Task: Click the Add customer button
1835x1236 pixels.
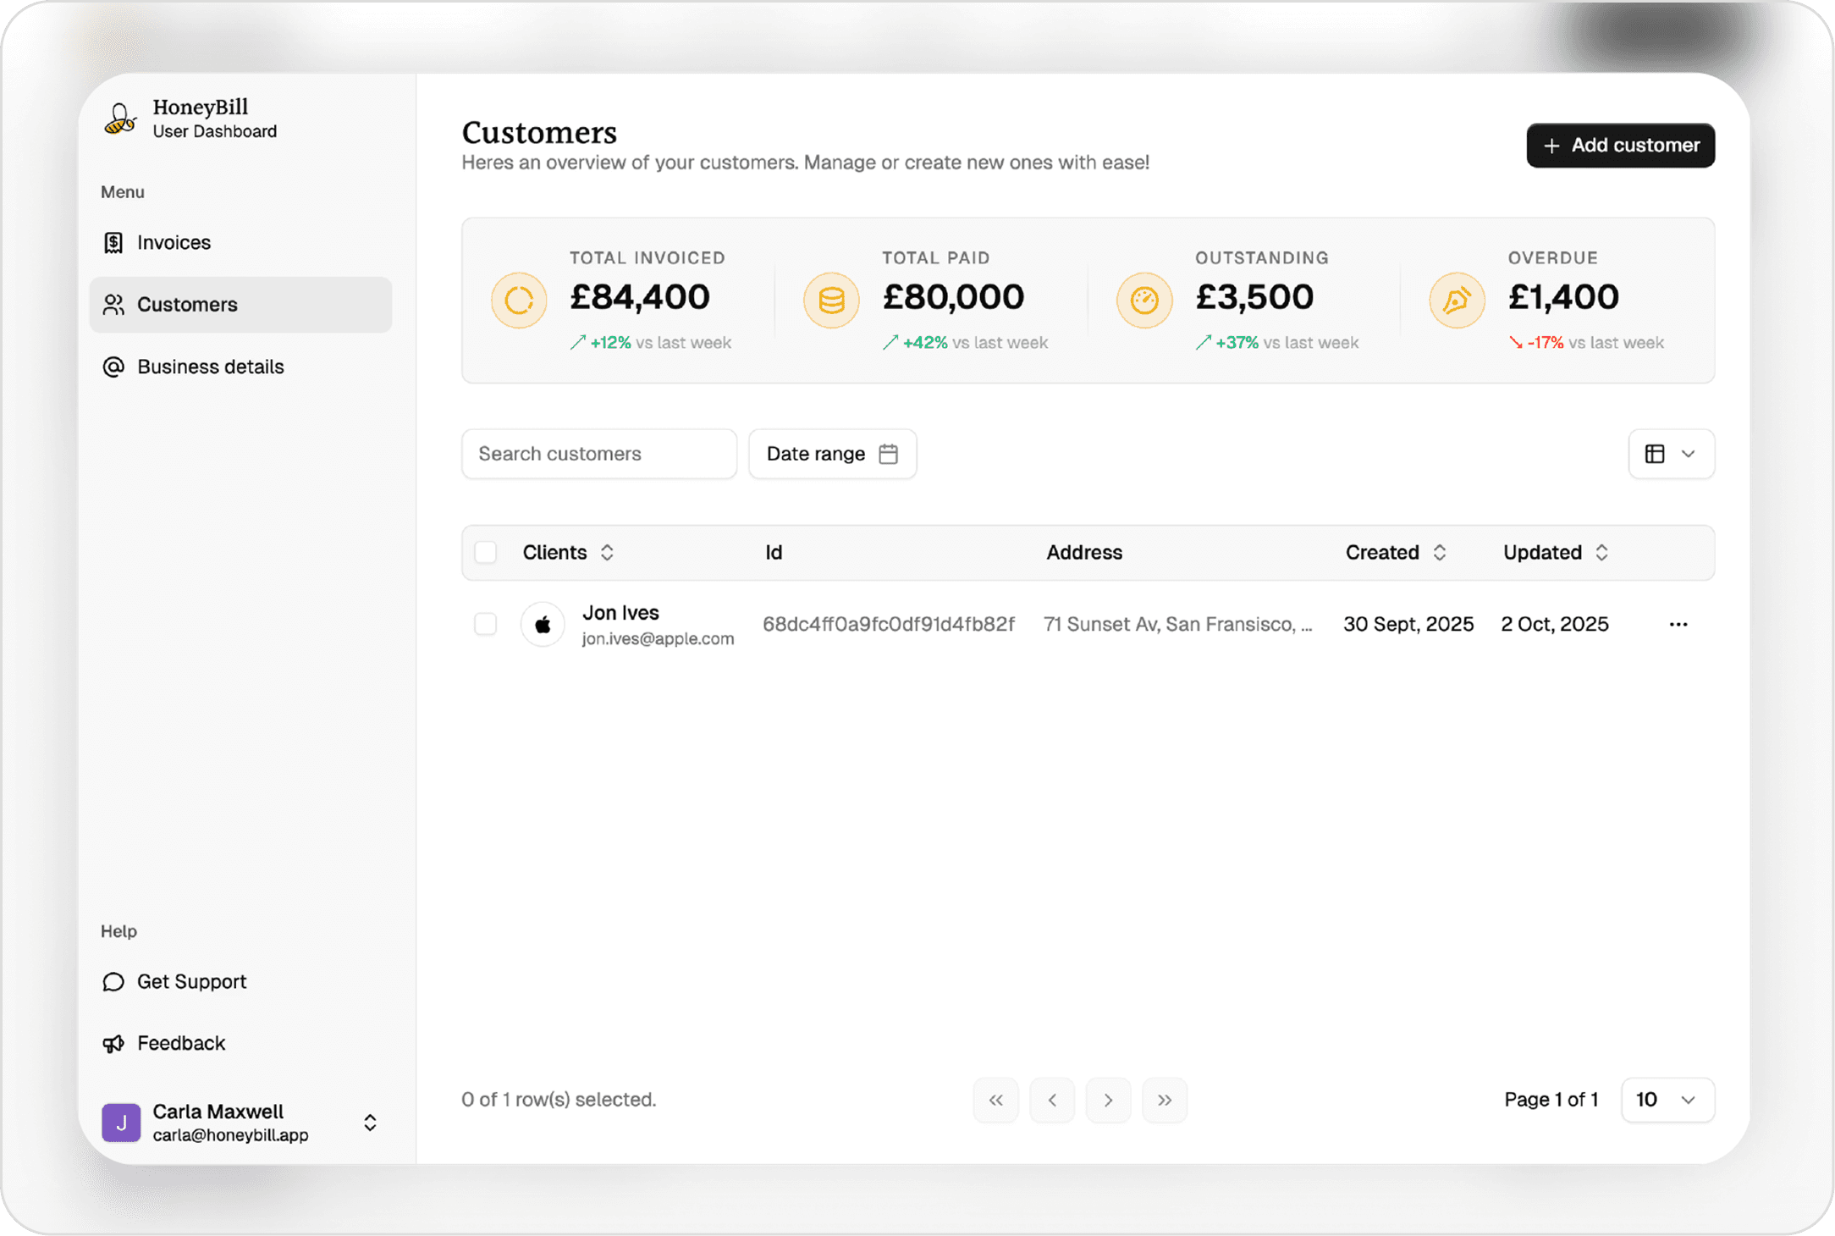Action: 1620,146
